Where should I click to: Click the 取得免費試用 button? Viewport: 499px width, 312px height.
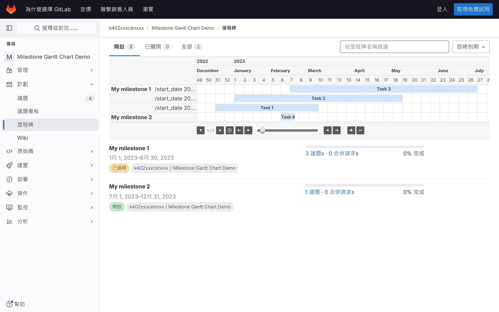pos(473,9)
